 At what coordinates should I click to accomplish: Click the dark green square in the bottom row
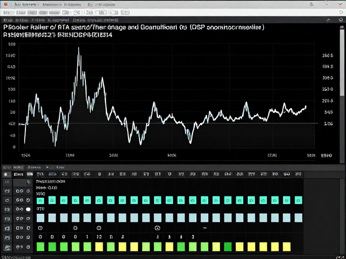(228, 247)
